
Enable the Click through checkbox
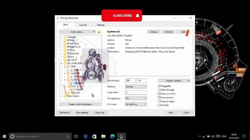pos(159,90)
